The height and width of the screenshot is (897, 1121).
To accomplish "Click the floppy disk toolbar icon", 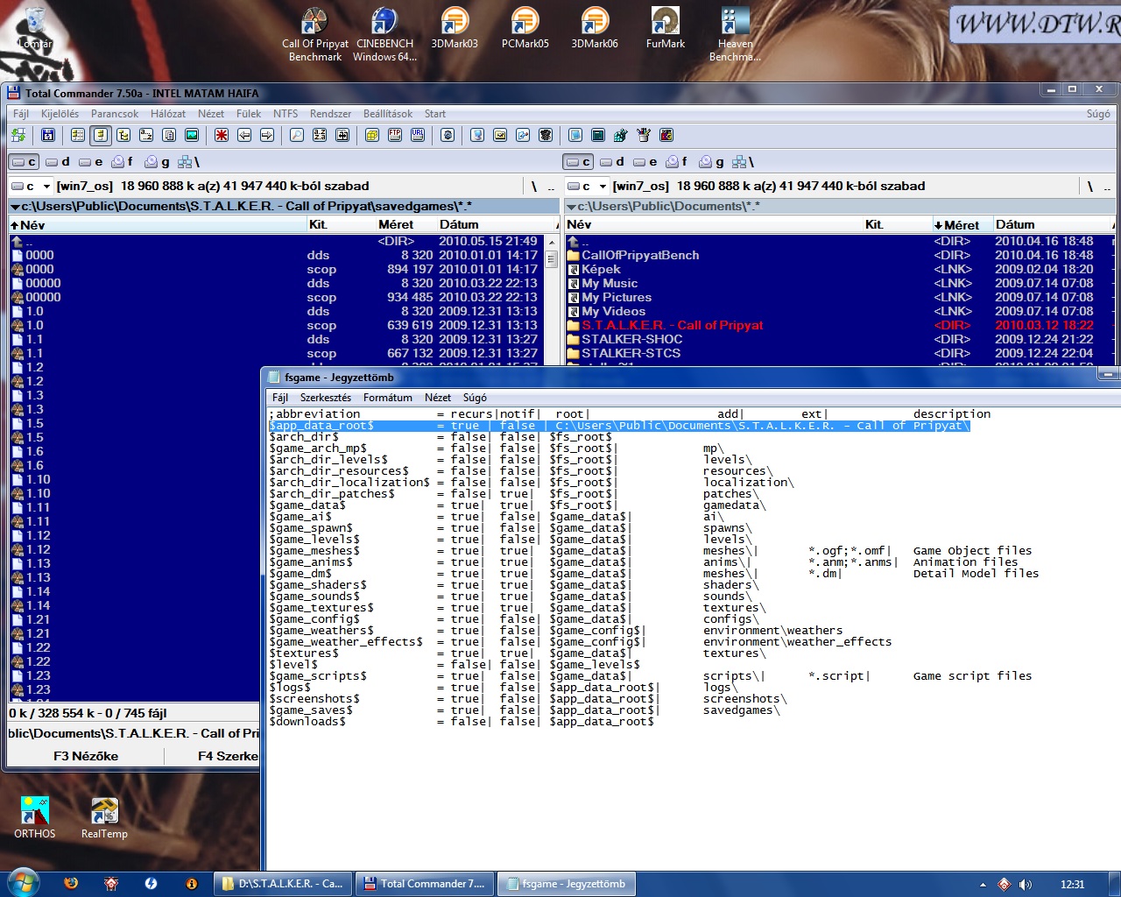I will point(48,135).
